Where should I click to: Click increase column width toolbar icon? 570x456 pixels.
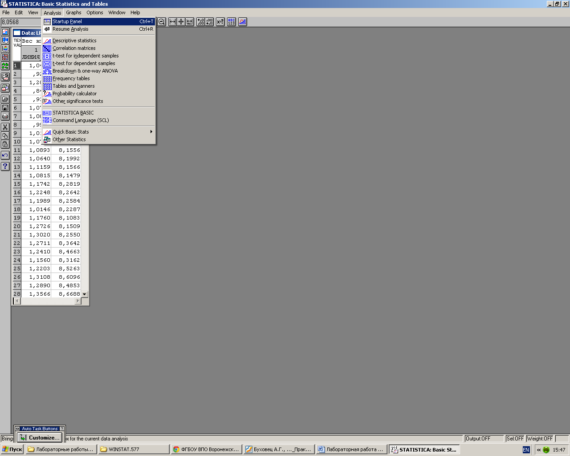coord(173,21)
